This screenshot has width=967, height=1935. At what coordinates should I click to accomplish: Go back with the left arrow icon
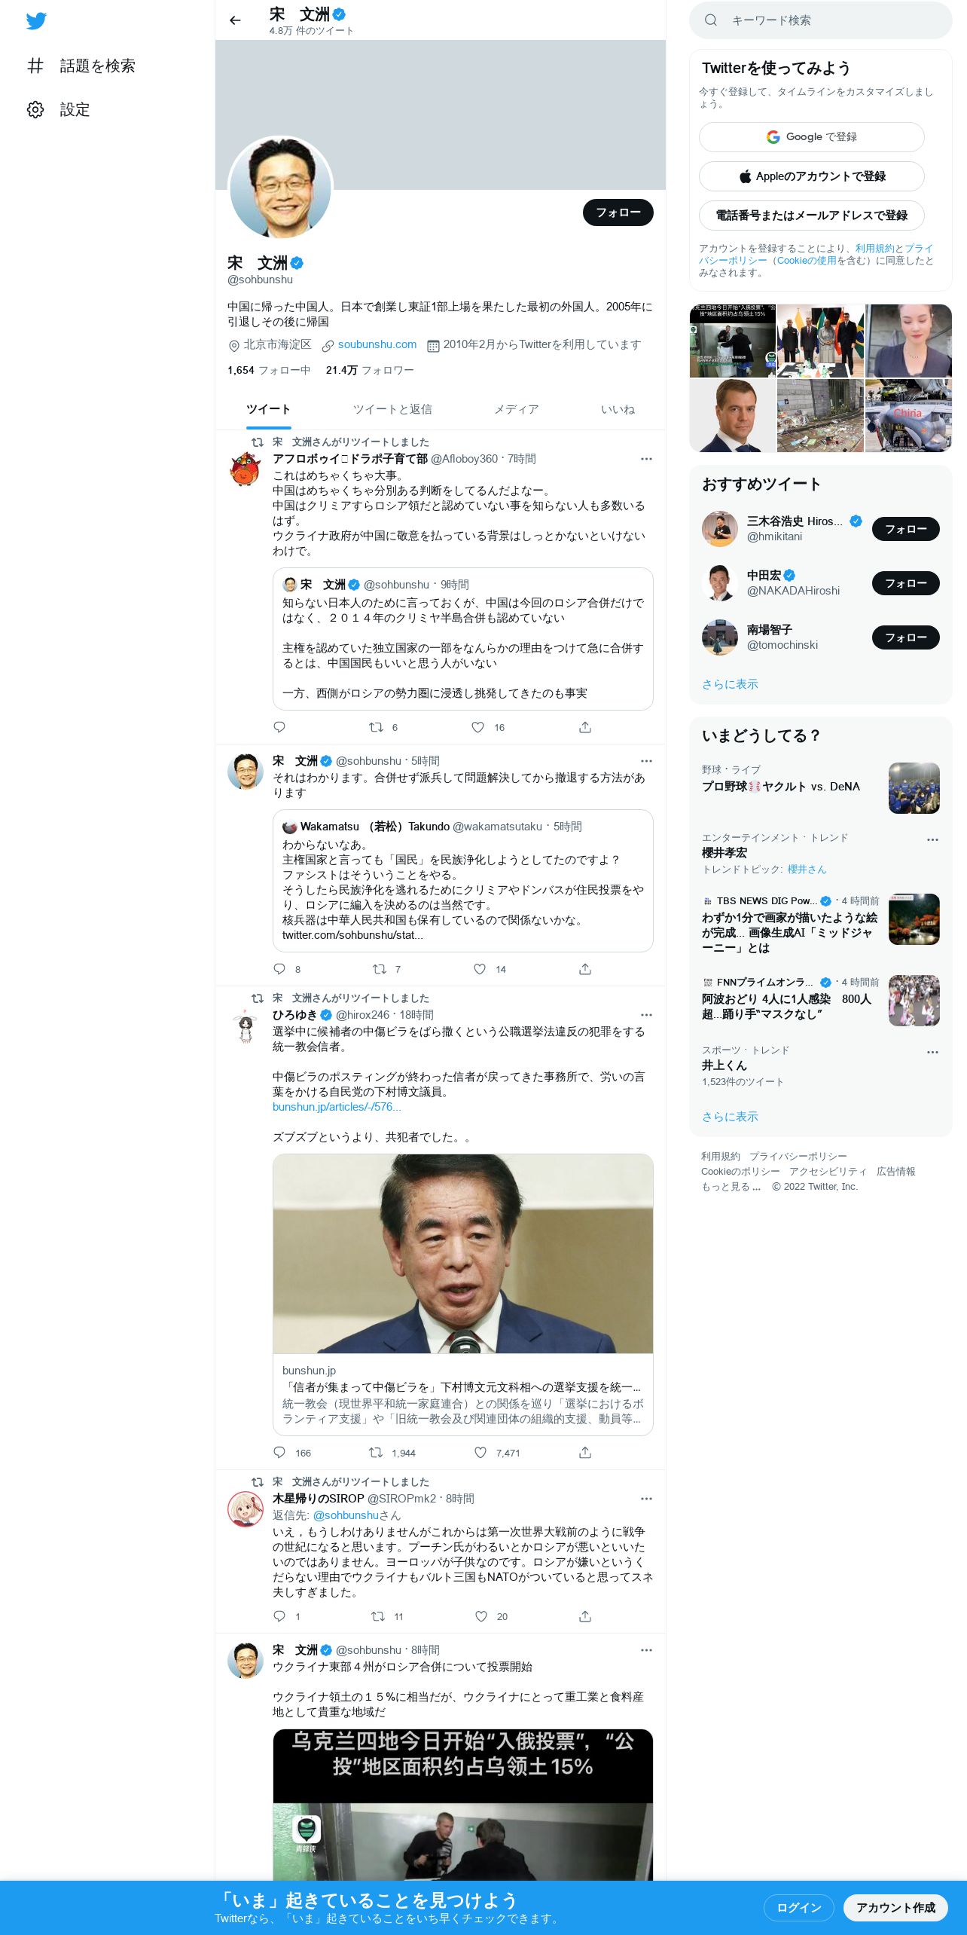[x=235, y=20]
